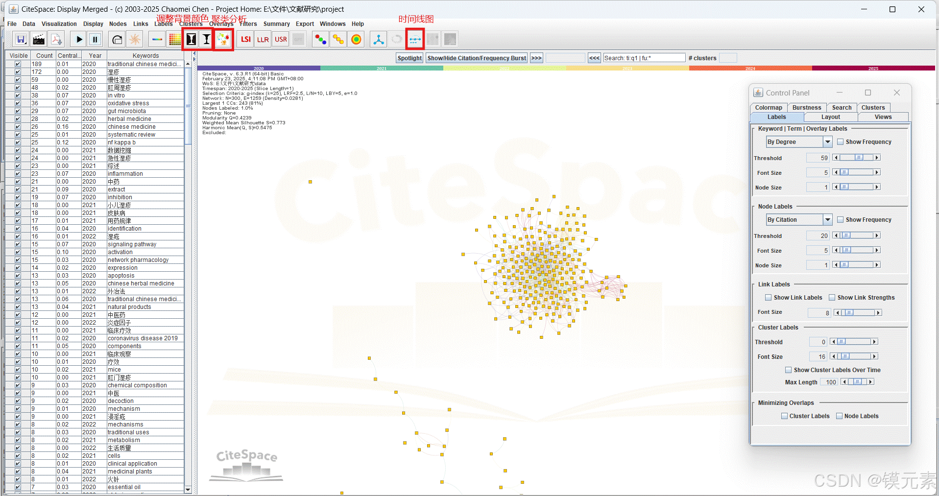Check Show Link Labels option
Viewport: 939px width, 496px height.
pos(768,298)
